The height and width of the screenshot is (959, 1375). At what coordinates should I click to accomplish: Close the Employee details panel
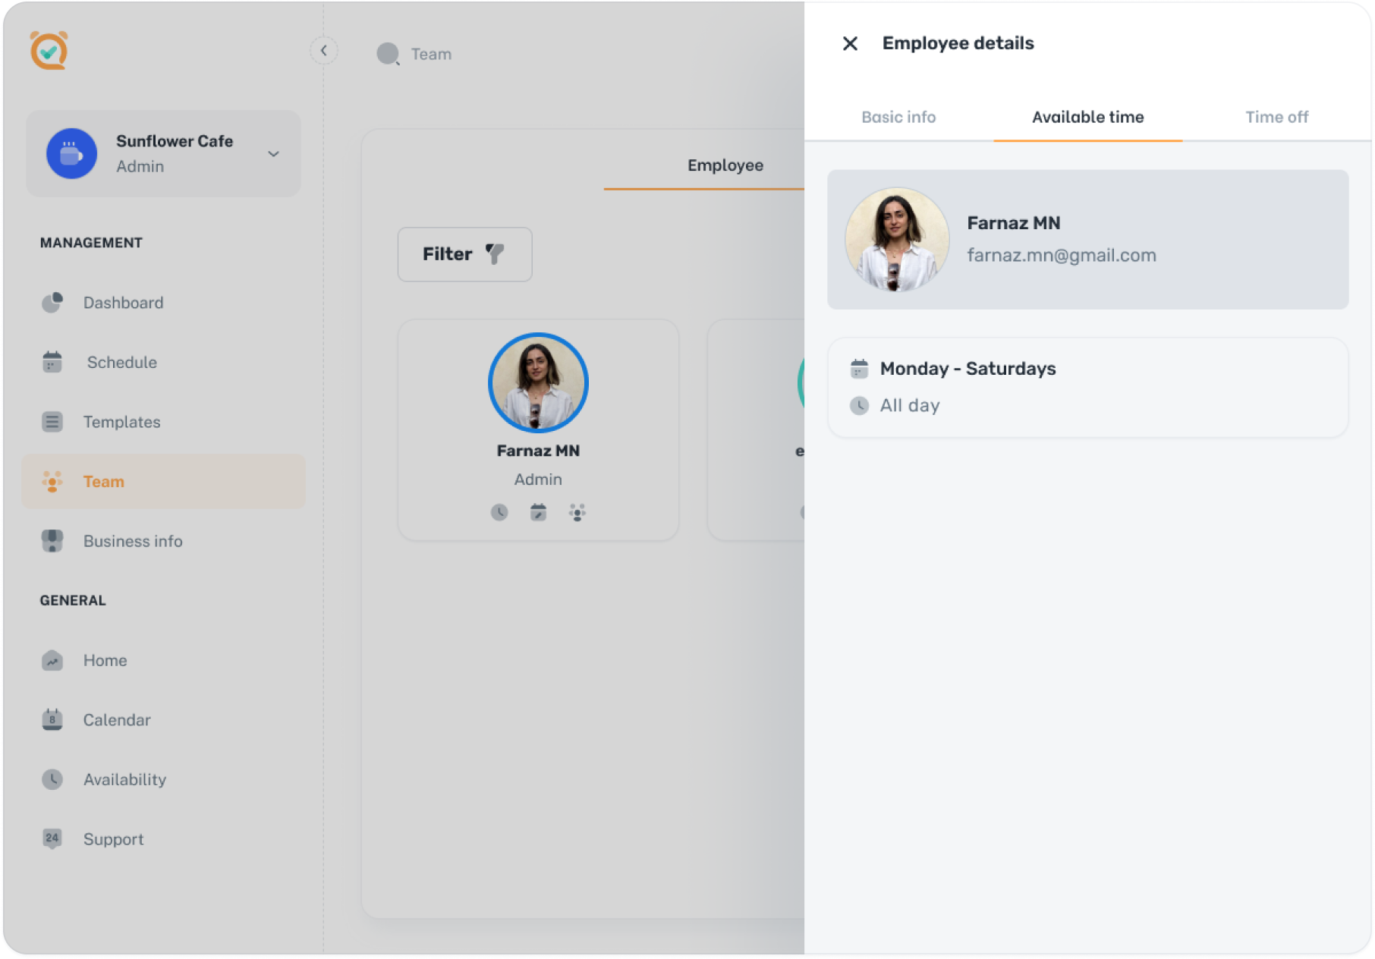pyautogui.click(x=850, y=44)
